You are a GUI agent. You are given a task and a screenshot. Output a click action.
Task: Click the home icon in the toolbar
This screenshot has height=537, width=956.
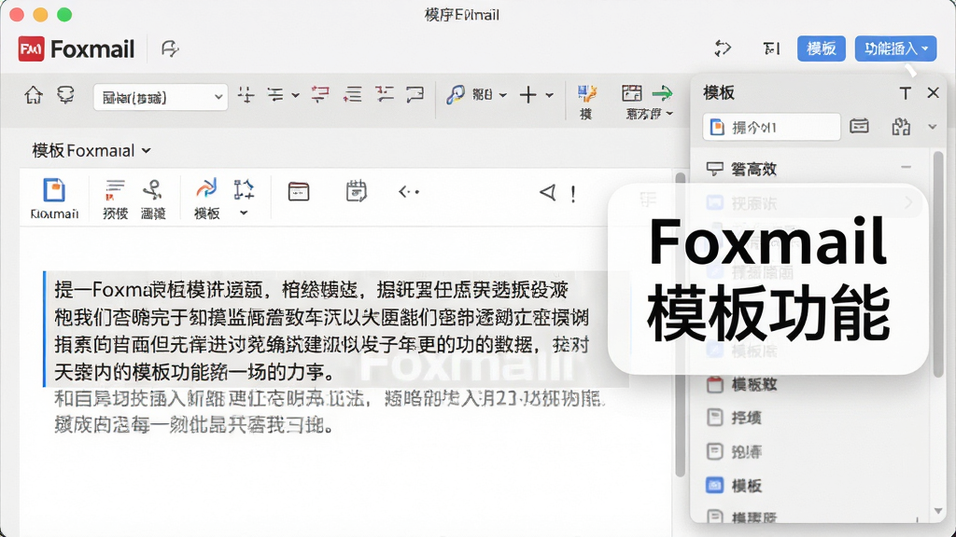pos(34,96)
